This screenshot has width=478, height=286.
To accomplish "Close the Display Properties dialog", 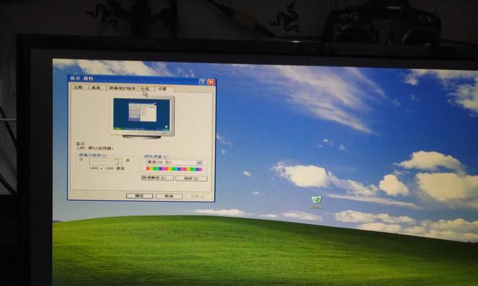I will (211, 82).
